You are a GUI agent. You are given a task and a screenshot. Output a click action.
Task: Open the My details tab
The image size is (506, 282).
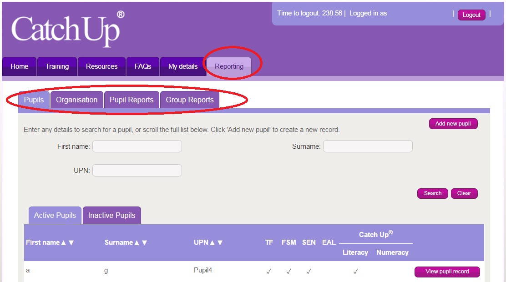183,66
